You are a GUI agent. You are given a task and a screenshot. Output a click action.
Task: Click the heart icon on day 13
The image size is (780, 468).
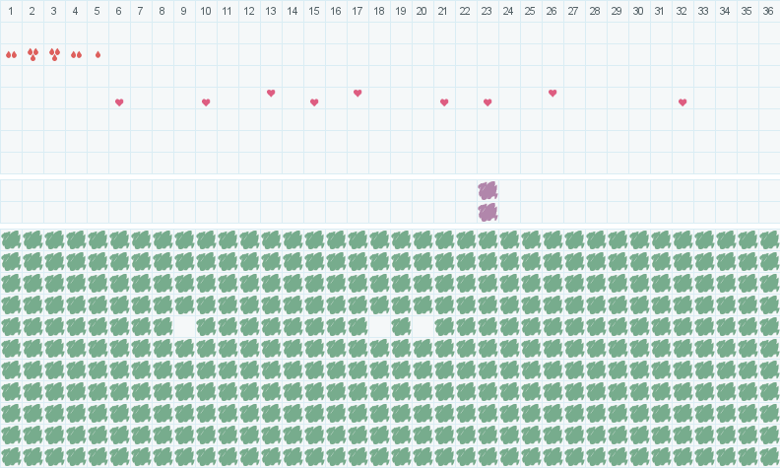271,93
